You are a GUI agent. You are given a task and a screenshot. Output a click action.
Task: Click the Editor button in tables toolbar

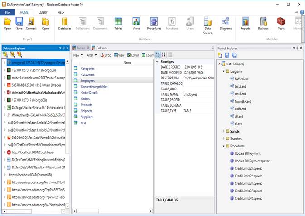click(133, 55)
